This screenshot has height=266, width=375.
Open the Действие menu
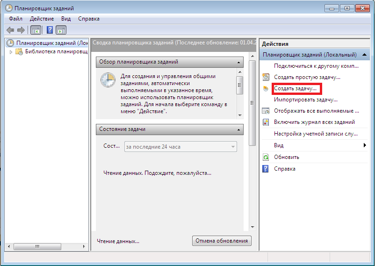(42, 19)
